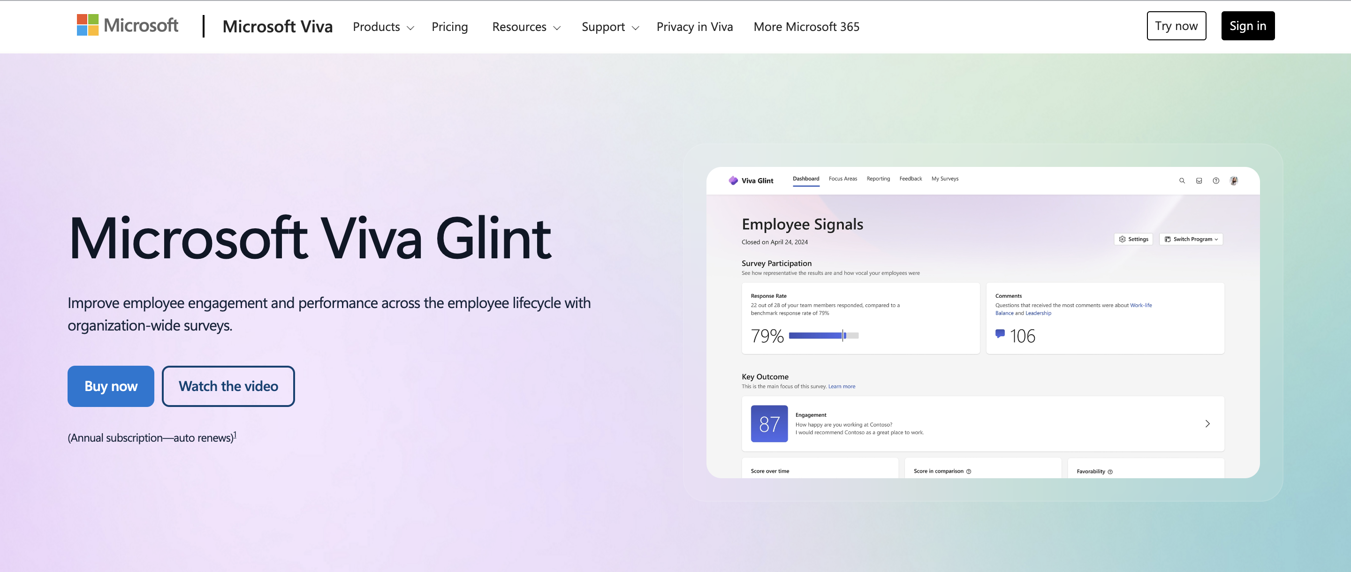Open the Pricing page
This screenshot has width=1351, height=572.
tap(449, 27)
